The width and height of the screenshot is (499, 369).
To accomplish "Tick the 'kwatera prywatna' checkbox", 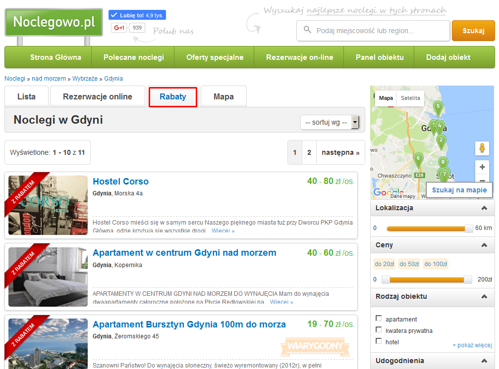I will 379,329.
